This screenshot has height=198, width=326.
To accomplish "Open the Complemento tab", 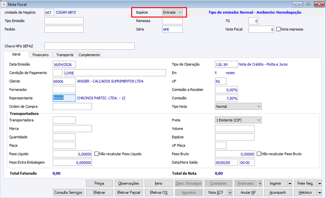I will 89,55.
